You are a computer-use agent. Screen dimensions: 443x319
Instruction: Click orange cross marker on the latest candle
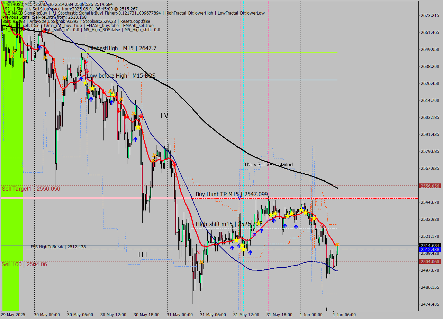337,245
